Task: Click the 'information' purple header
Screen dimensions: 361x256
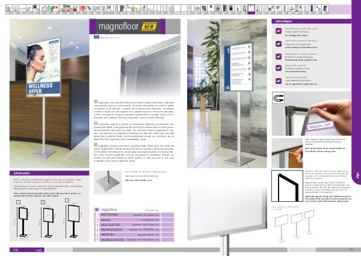Action: coord(49,173)
